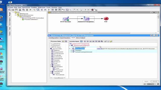Viewport: 161px width, 90px height.
Task: Click the Activity Input move up icon
Action: coord(85,41)
